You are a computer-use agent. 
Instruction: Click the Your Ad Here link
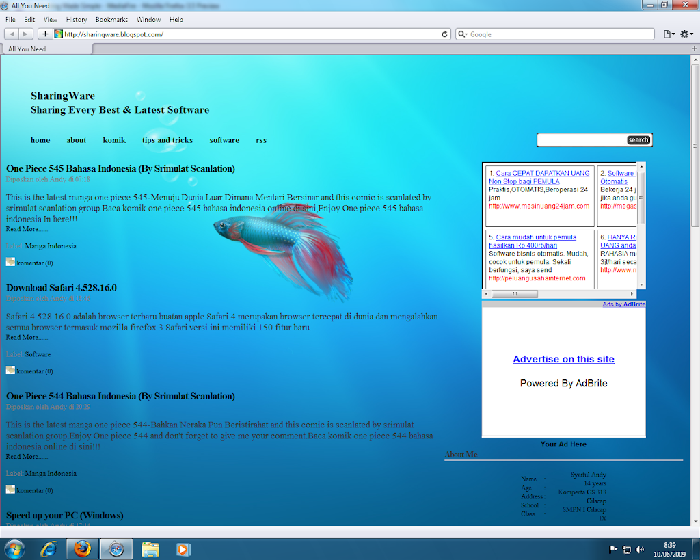[x=563, y=444]
